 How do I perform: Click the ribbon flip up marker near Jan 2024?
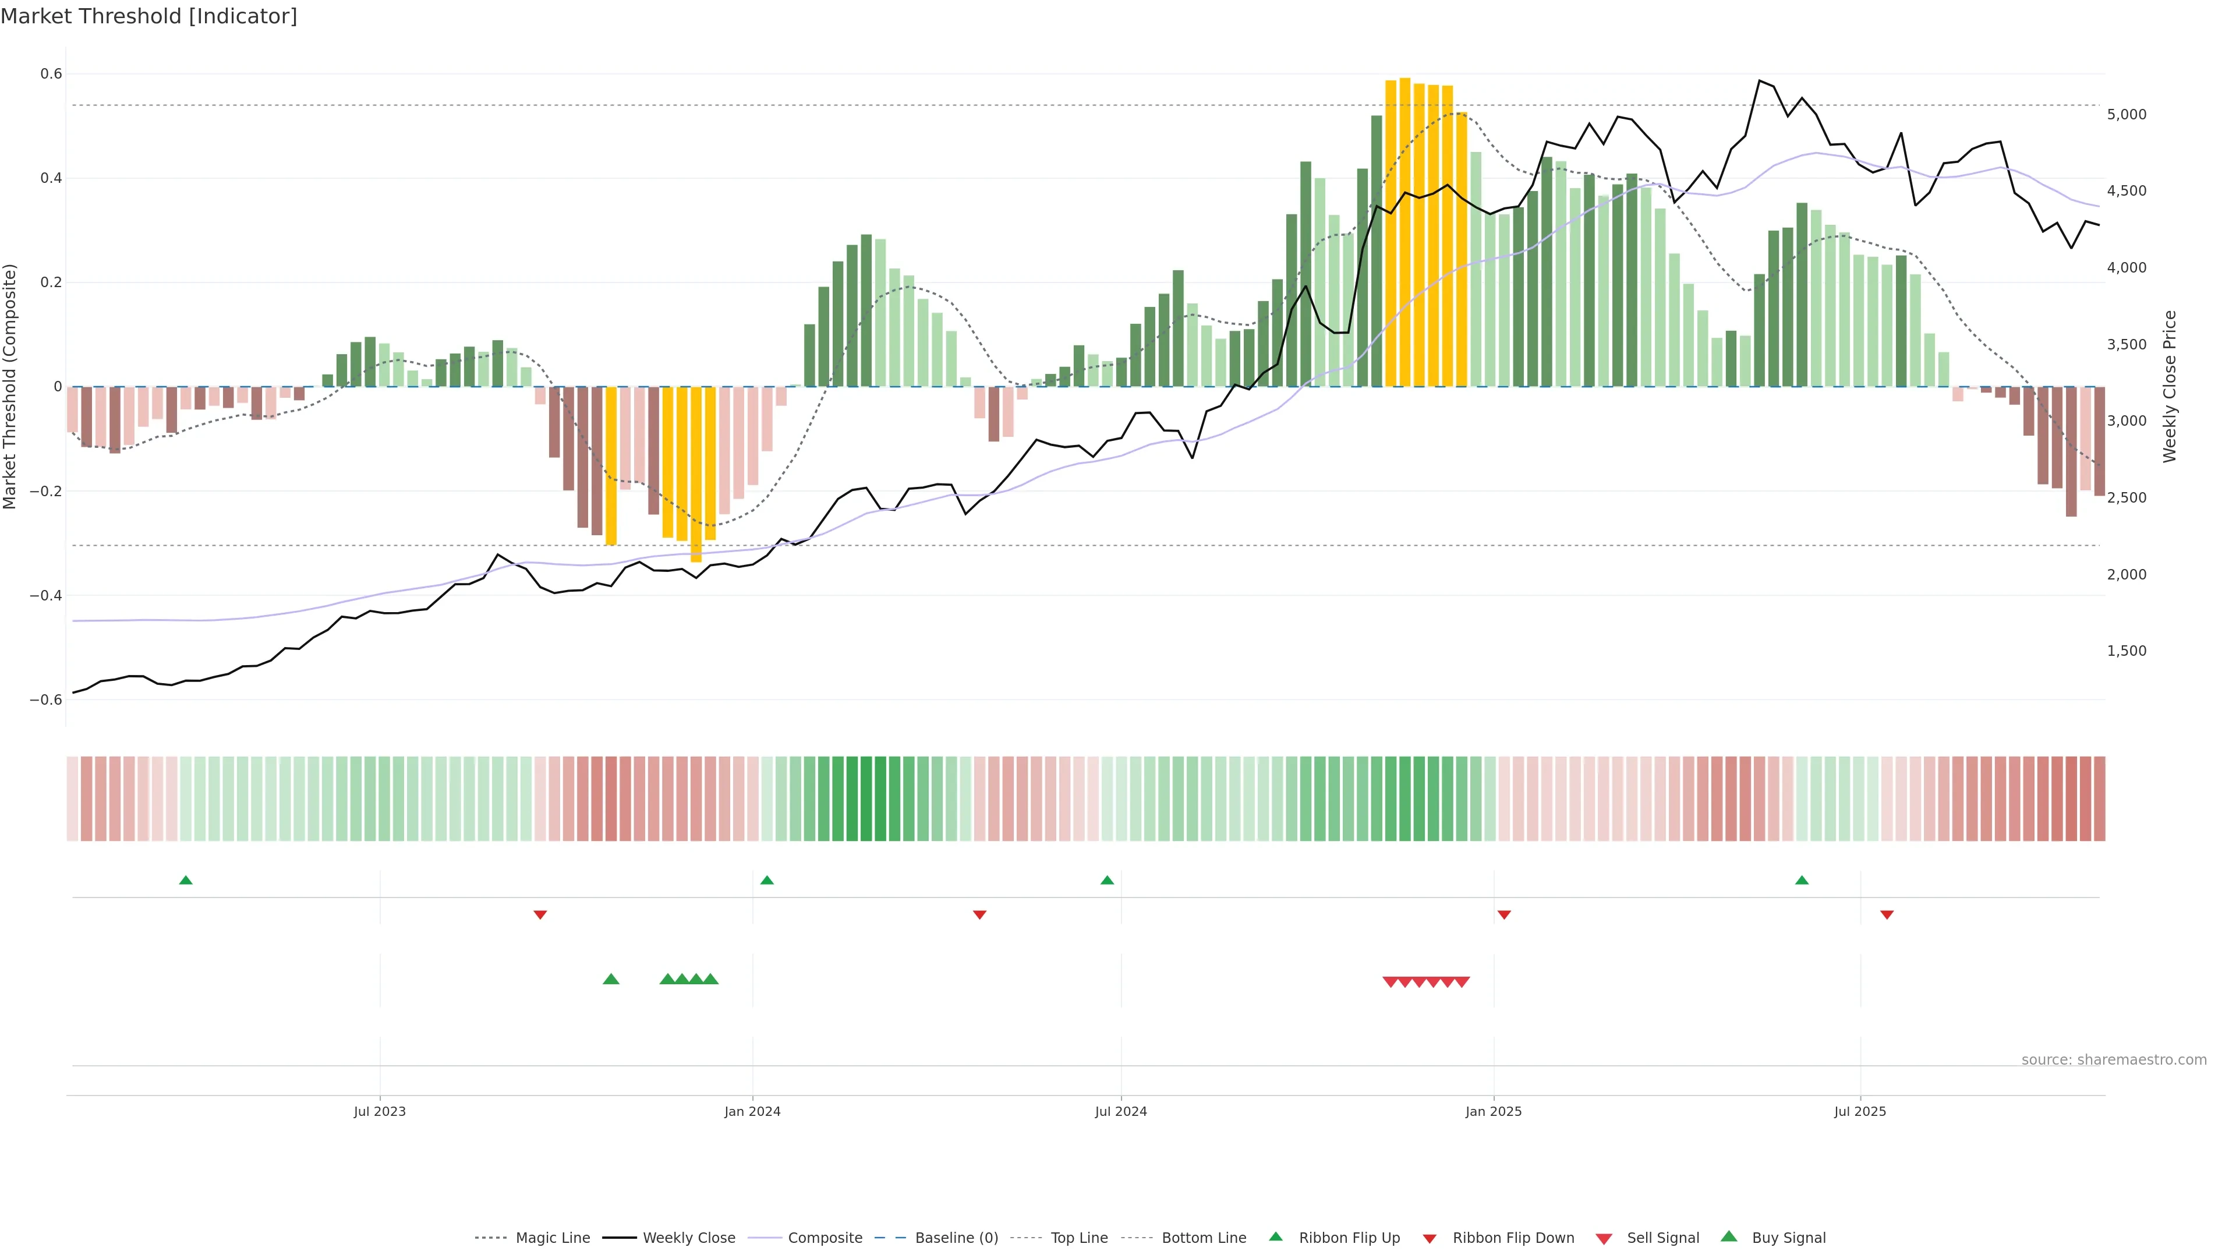point(766,881)
